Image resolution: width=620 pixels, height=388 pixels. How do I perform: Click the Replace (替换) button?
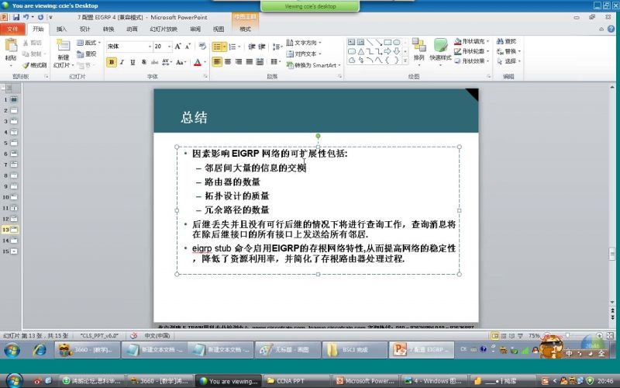tap(508, 51)
